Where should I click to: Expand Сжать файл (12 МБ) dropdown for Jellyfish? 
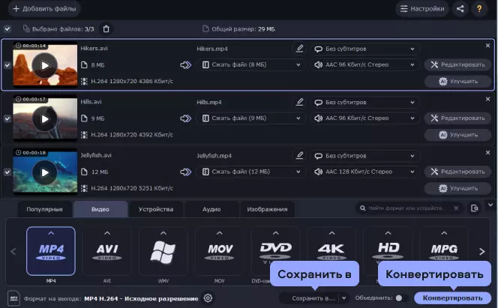point(251,172)
